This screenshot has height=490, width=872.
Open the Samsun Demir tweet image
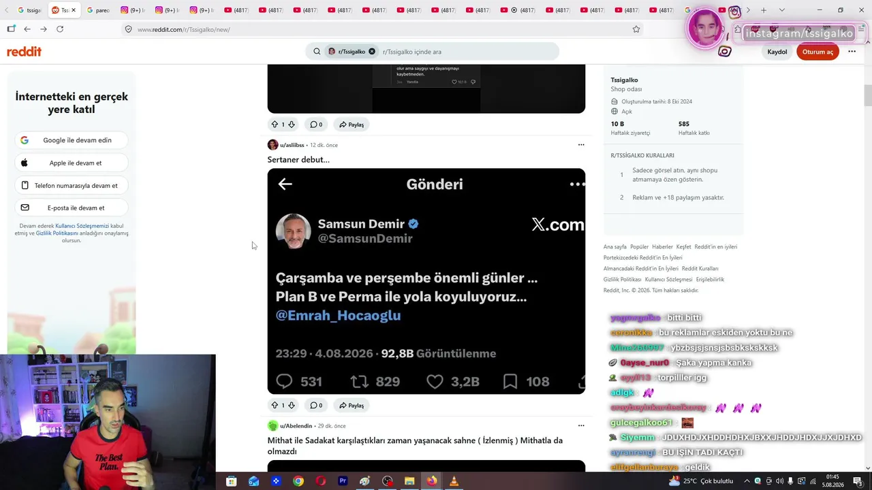tap(426, 281)
